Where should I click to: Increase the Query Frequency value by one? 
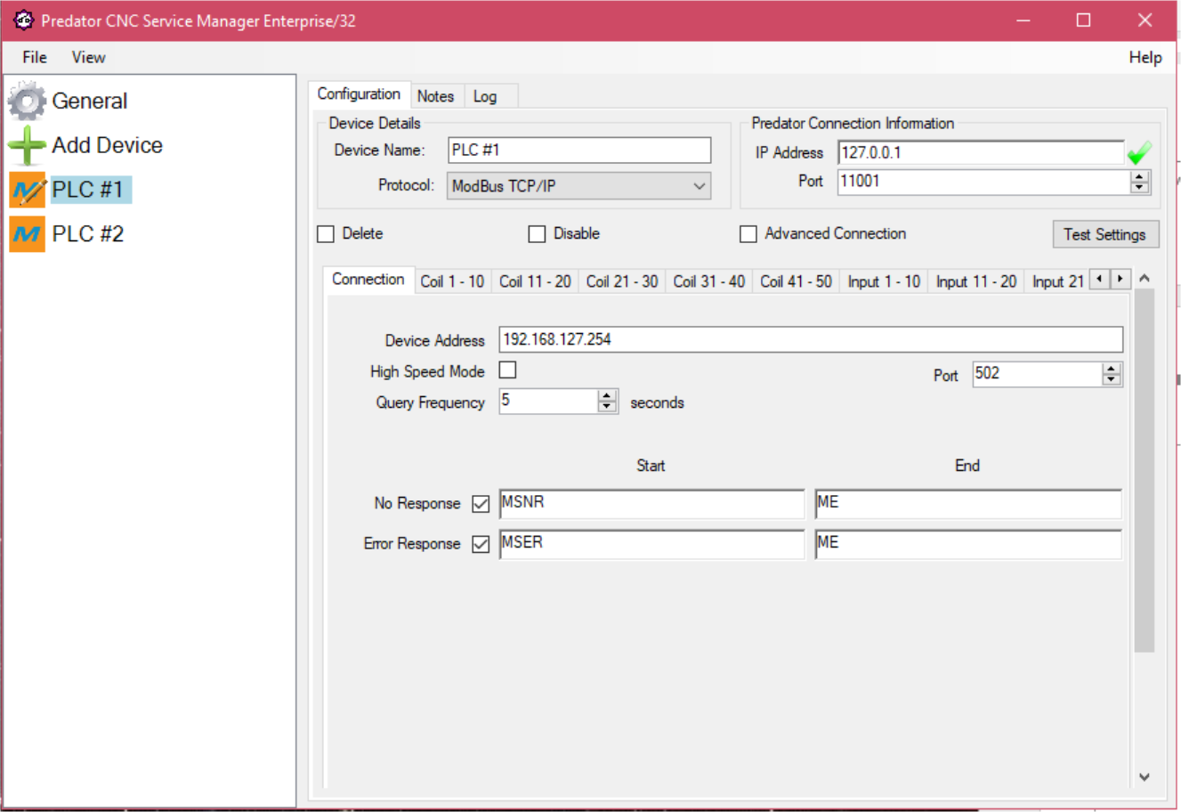607,395
